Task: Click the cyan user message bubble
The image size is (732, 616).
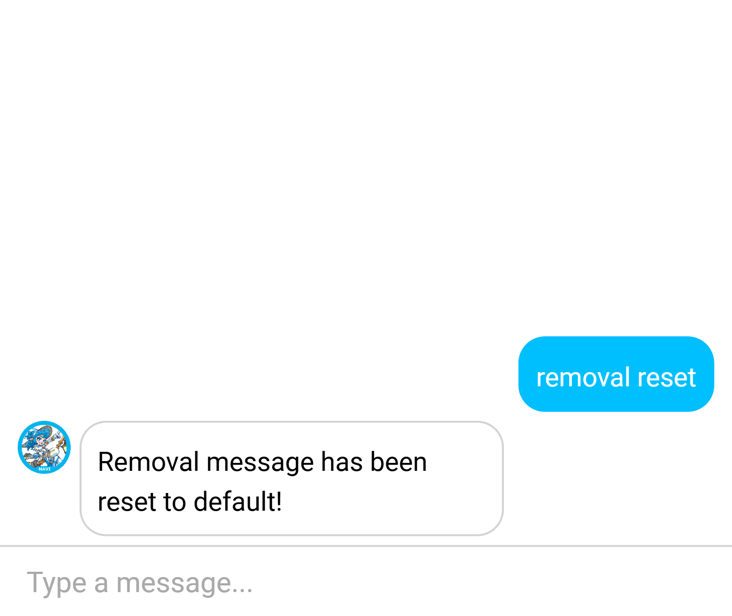Action: click(x=616, y=374)
